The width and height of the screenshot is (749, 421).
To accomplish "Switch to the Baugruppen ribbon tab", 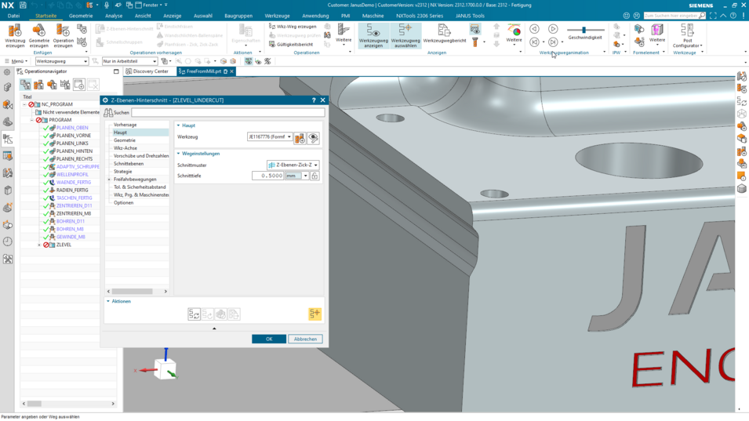I will pos(238,16).
